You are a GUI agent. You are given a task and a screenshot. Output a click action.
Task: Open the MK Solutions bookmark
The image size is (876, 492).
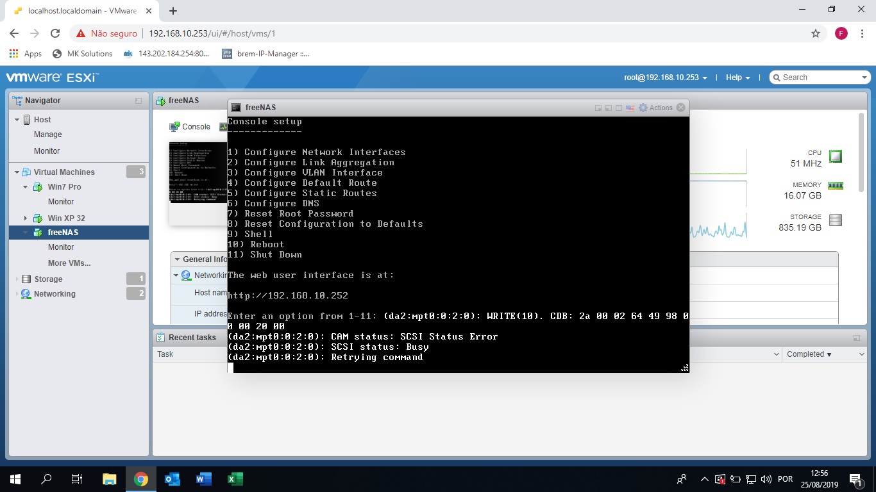tap(82, 54)
